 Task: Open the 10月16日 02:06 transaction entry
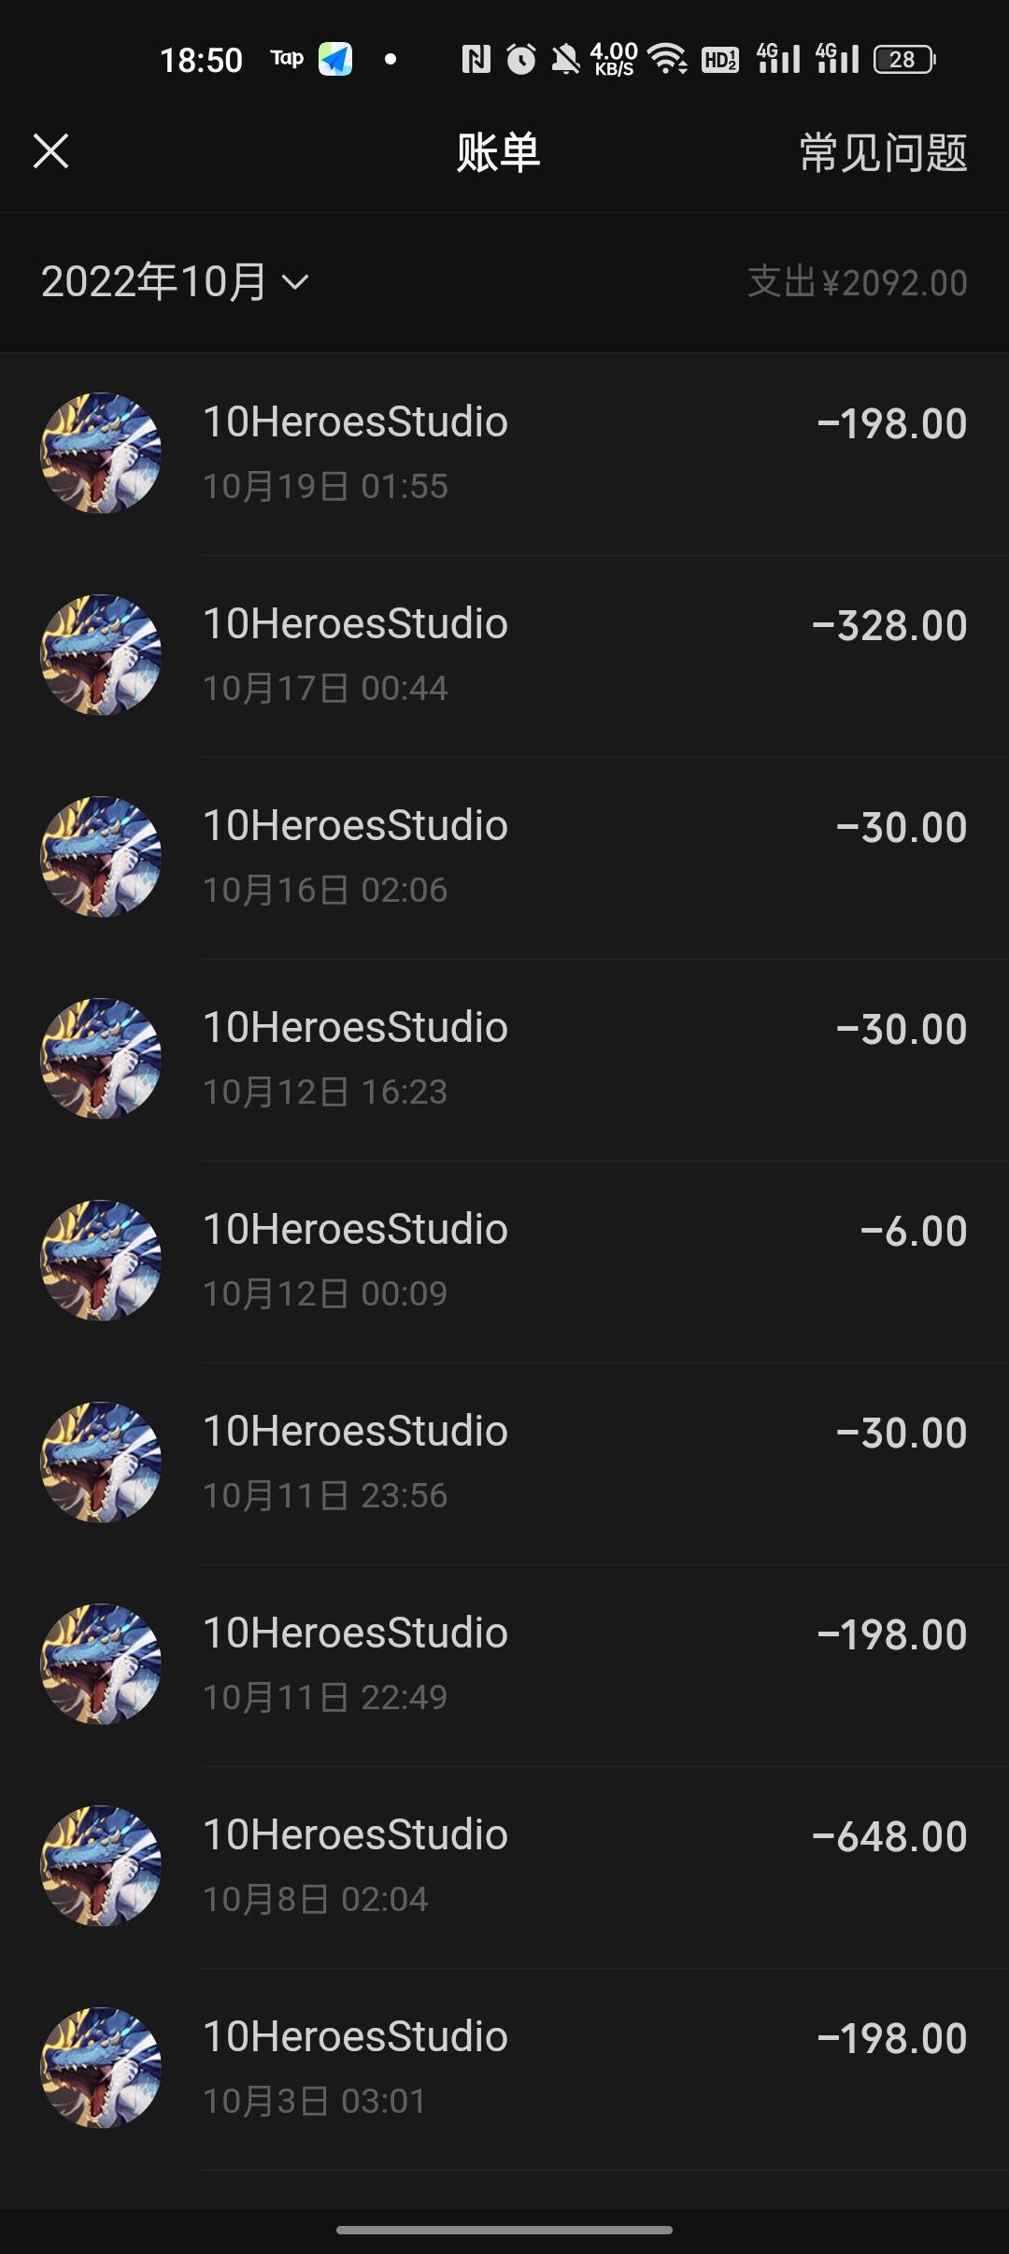[504, 857]
